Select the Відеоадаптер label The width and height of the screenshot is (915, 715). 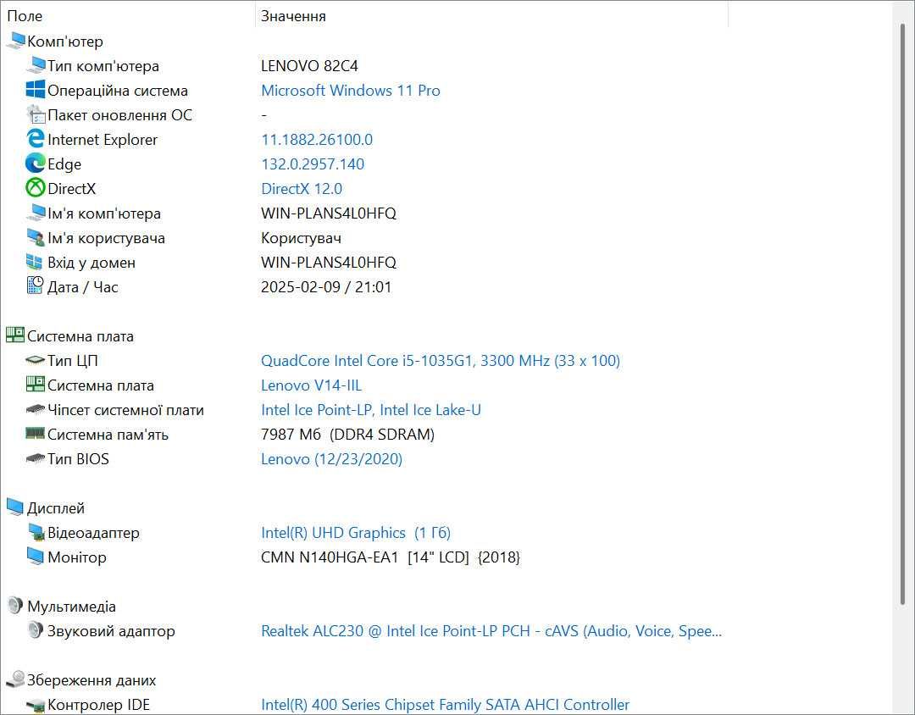tap(93, 533)
